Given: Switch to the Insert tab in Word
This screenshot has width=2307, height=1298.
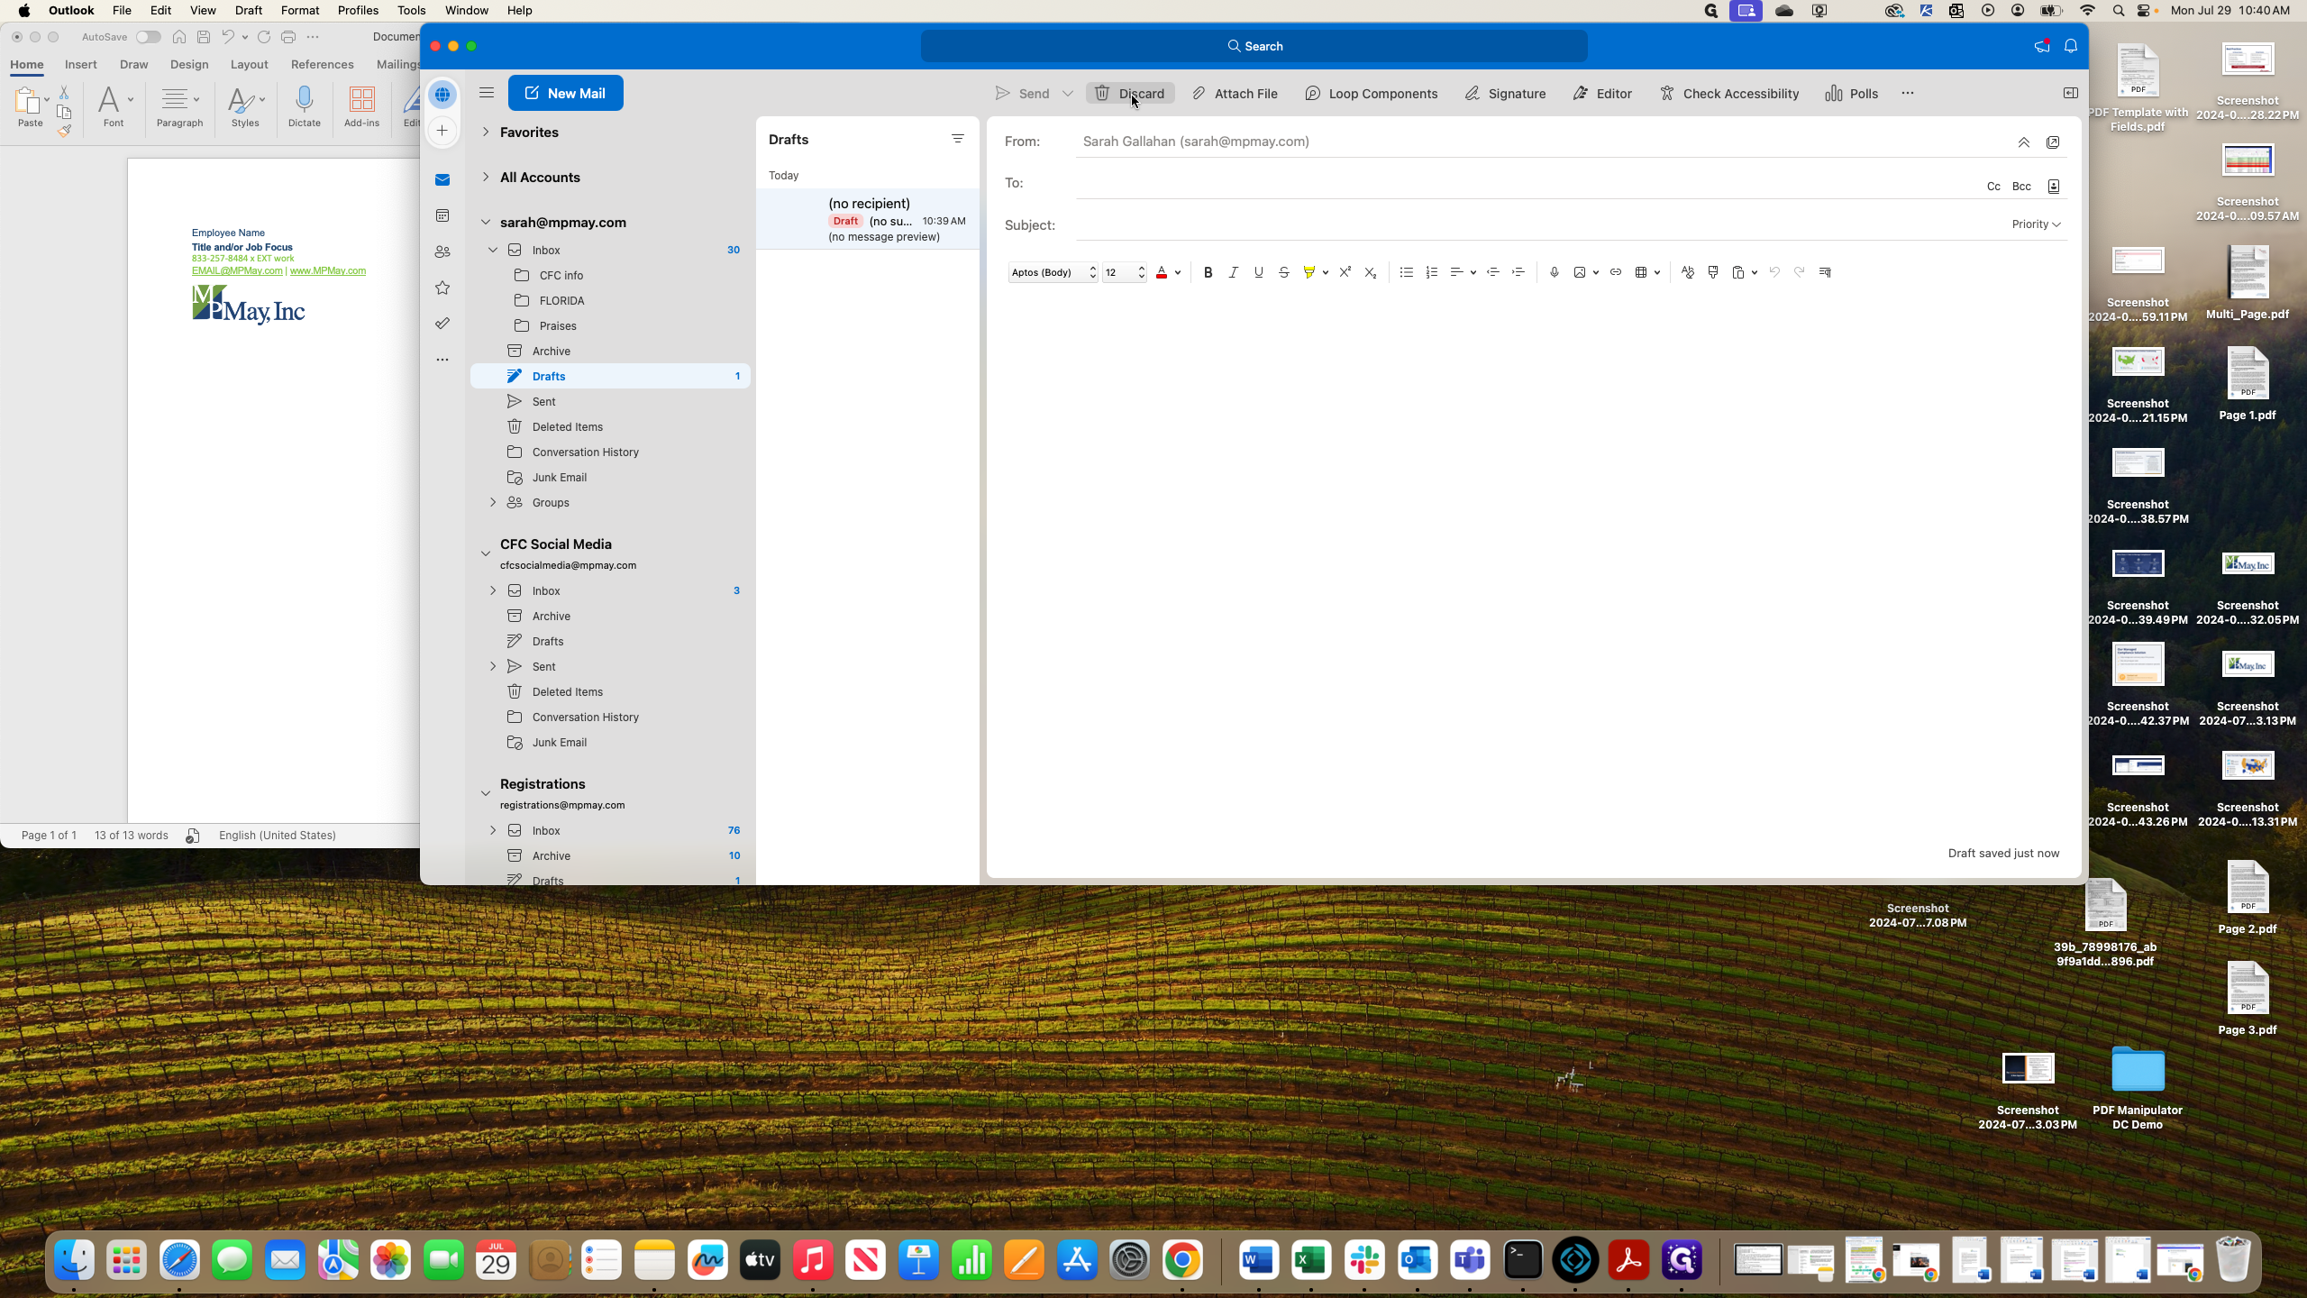Looking at the screenshot, I should tap(81, 65).
